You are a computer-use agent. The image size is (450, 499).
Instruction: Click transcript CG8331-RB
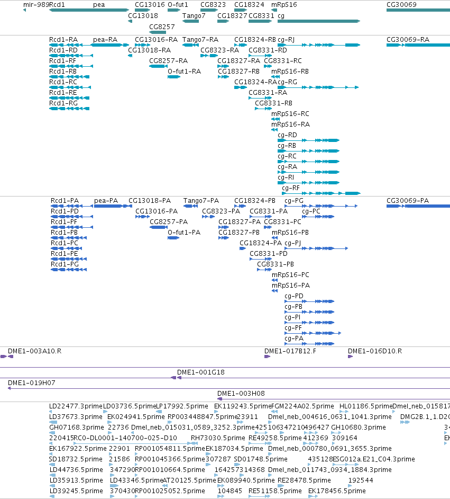pos(273,103)
